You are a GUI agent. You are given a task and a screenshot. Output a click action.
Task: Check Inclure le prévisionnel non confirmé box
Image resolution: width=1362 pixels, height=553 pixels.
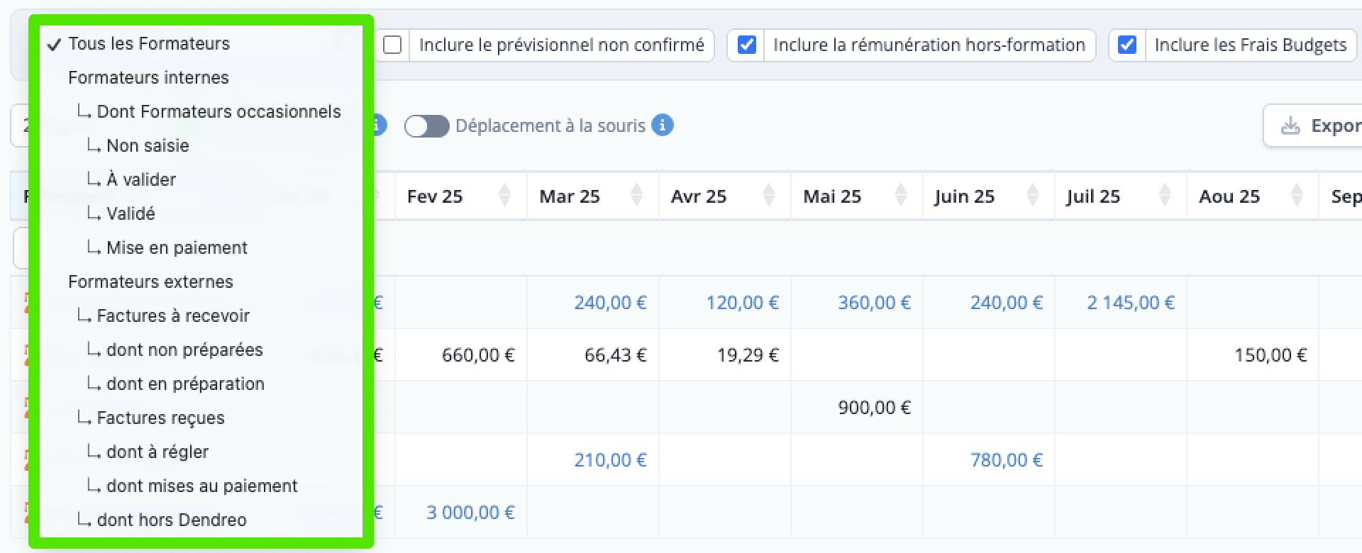pyautogui.click(x=392, y=45)
